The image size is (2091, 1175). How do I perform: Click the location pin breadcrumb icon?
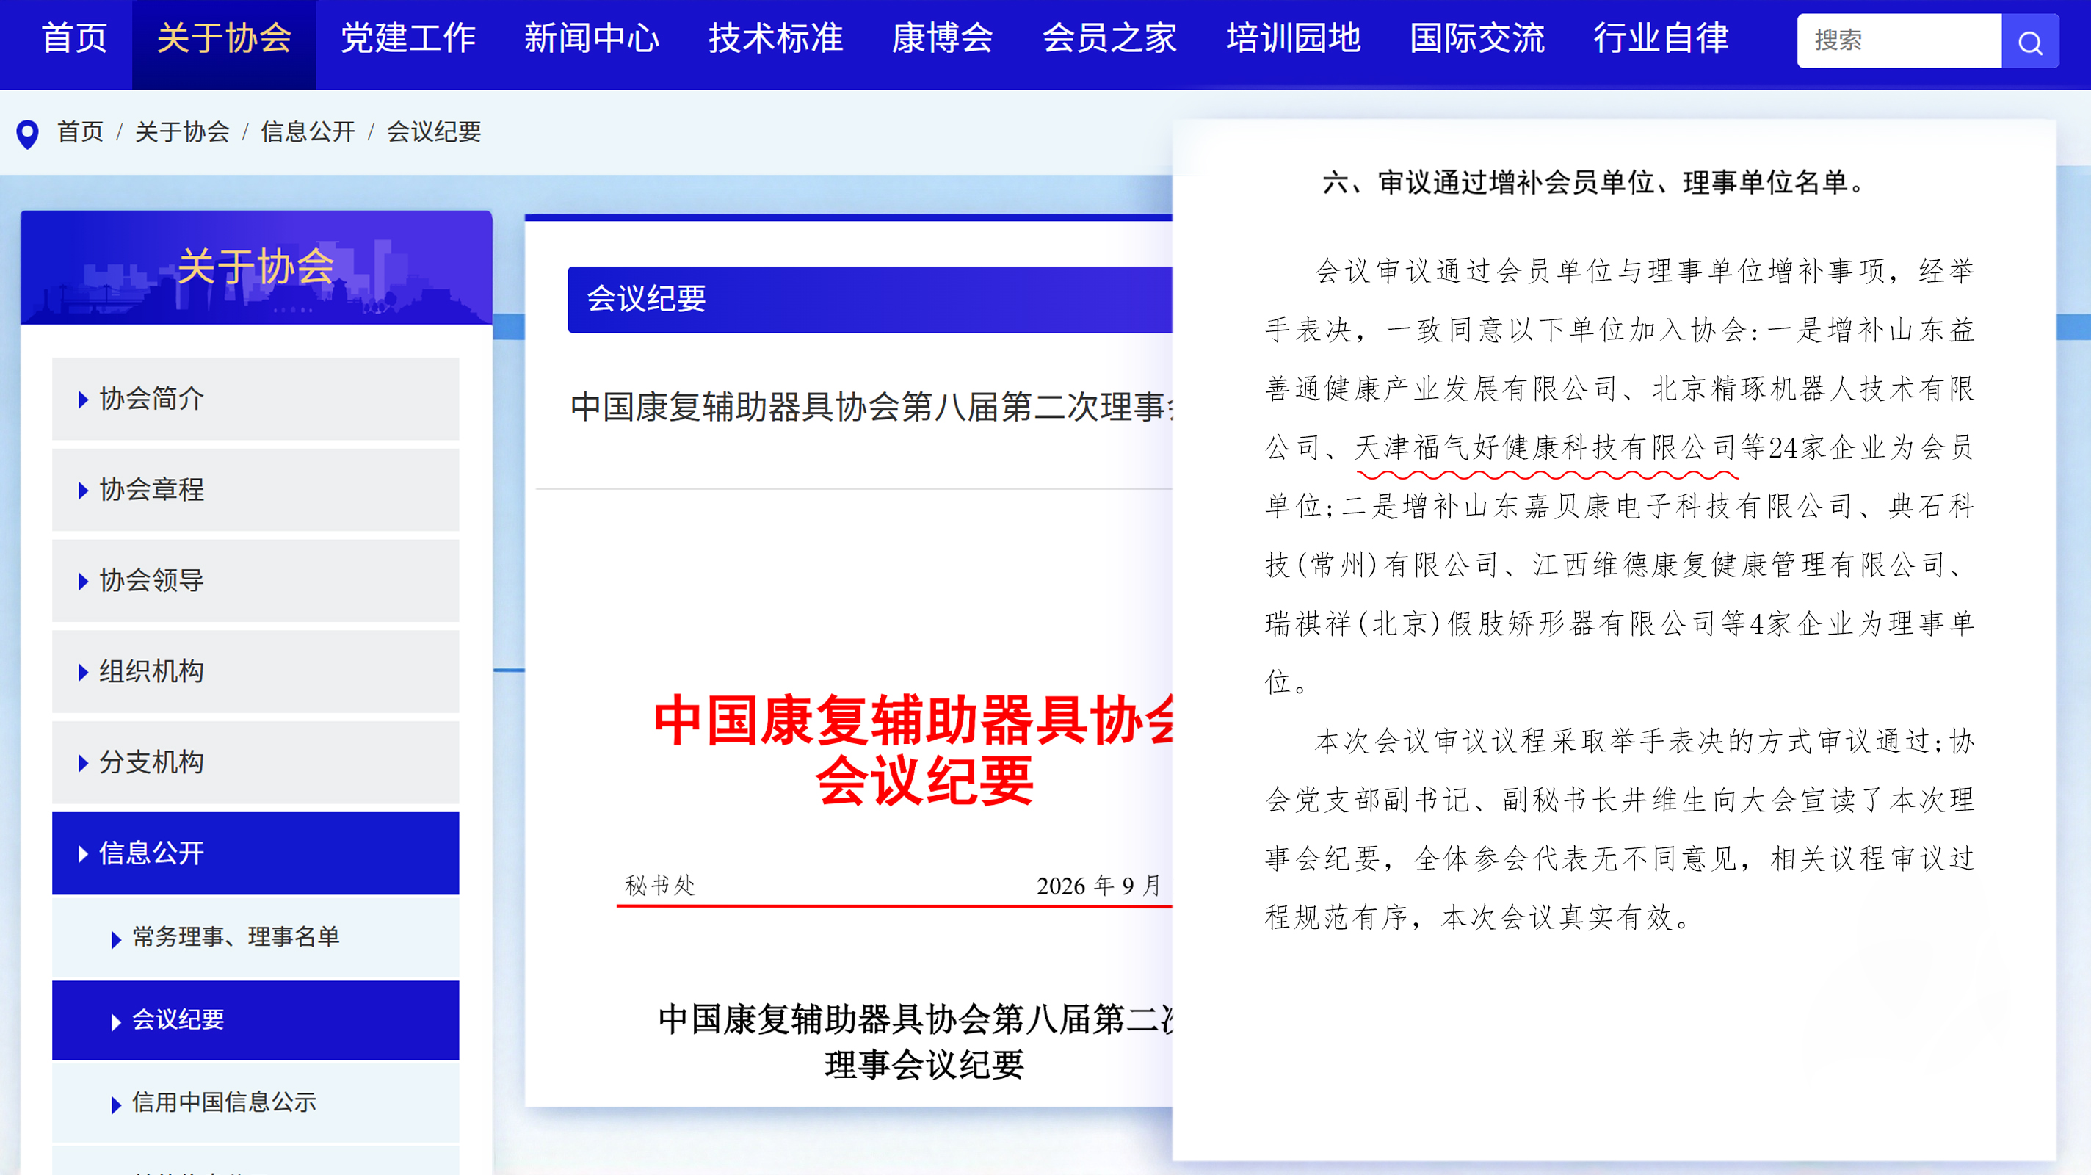pos(28,134)
